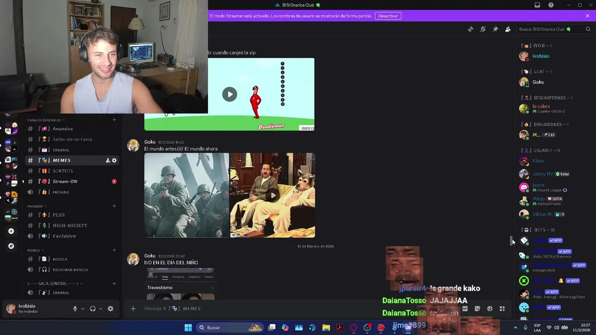Open File Explorer from the taskbar
Viewport: 596px width, 335px height.
[326, 328]
